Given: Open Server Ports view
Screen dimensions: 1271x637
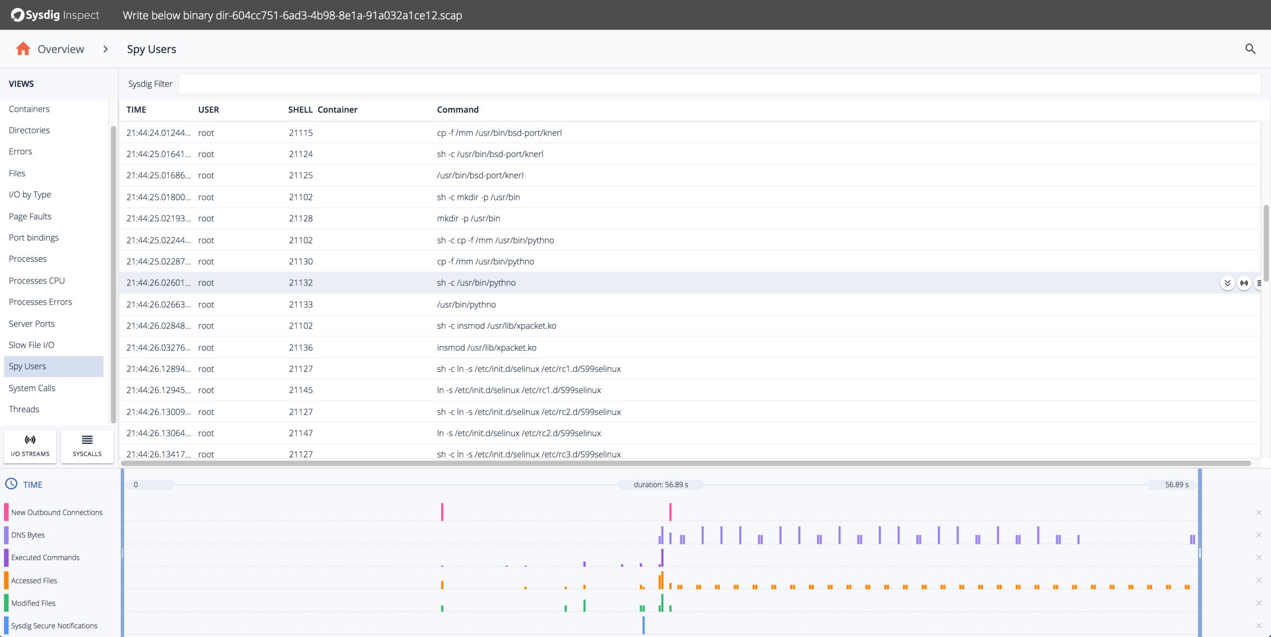Looking at the screenshot, I should click(32, 323).
